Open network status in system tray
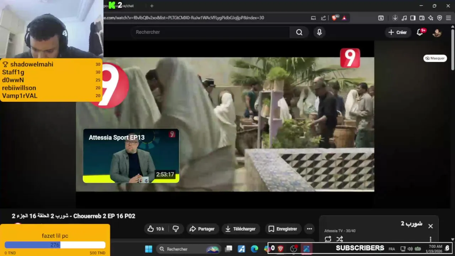Viewport: 455px width, 256px height. pyautogui.click(x=403, y=249)
